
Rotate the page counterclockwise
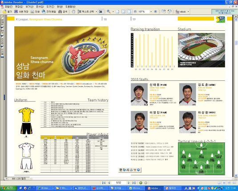(x=169, y=12)
